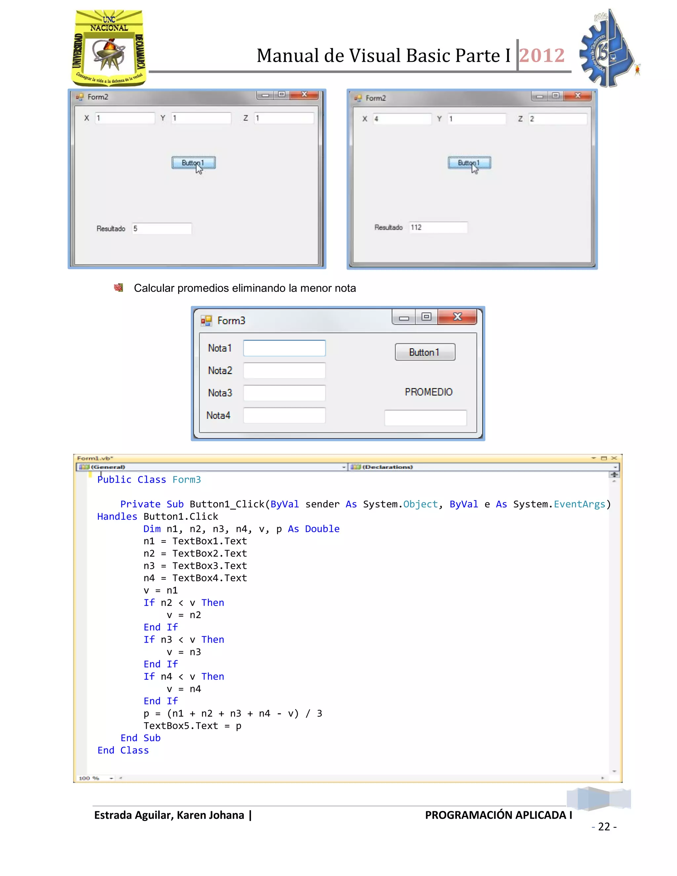Viewport: 677px width, 876px height.
Task: Focus X field showing 4 in right Form2
Action: coord(402,119)
